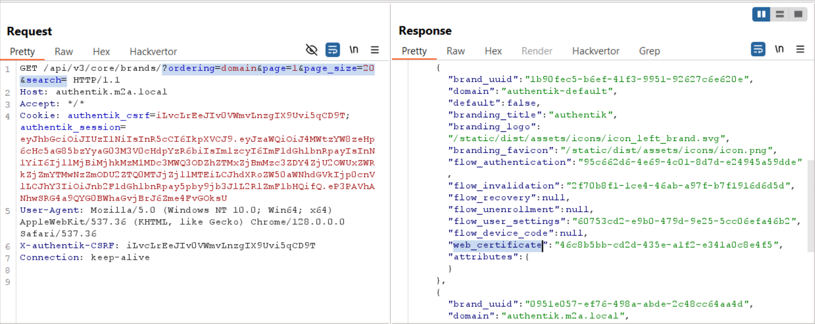Click the flow_recovery null line
The width and height of the screenshot is (815, 324).
tap(509, 197)
